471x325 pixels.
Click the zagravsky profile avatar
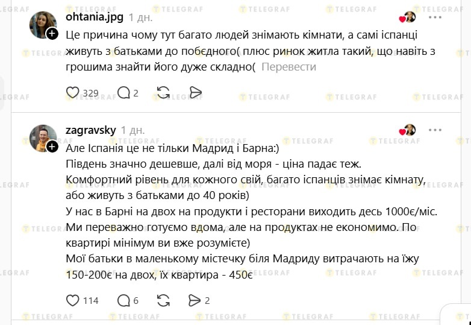click(x=42, y=137)
